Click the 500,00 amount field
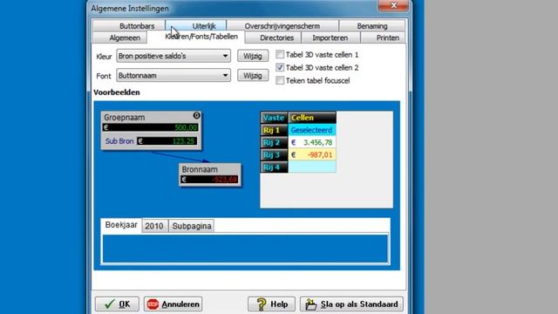The height and width of the screenshot is (314, 558). 150,127
